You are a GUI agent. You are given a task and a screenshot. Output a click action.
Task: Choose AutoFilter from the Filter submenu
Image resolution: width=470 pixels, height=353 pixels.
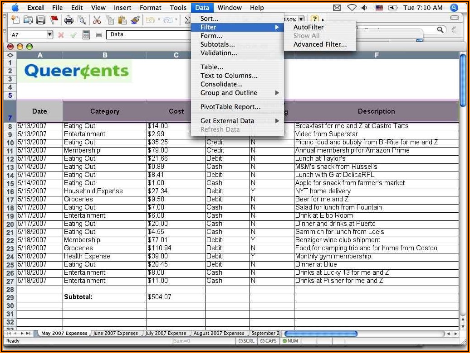click(x=308, y=27)
